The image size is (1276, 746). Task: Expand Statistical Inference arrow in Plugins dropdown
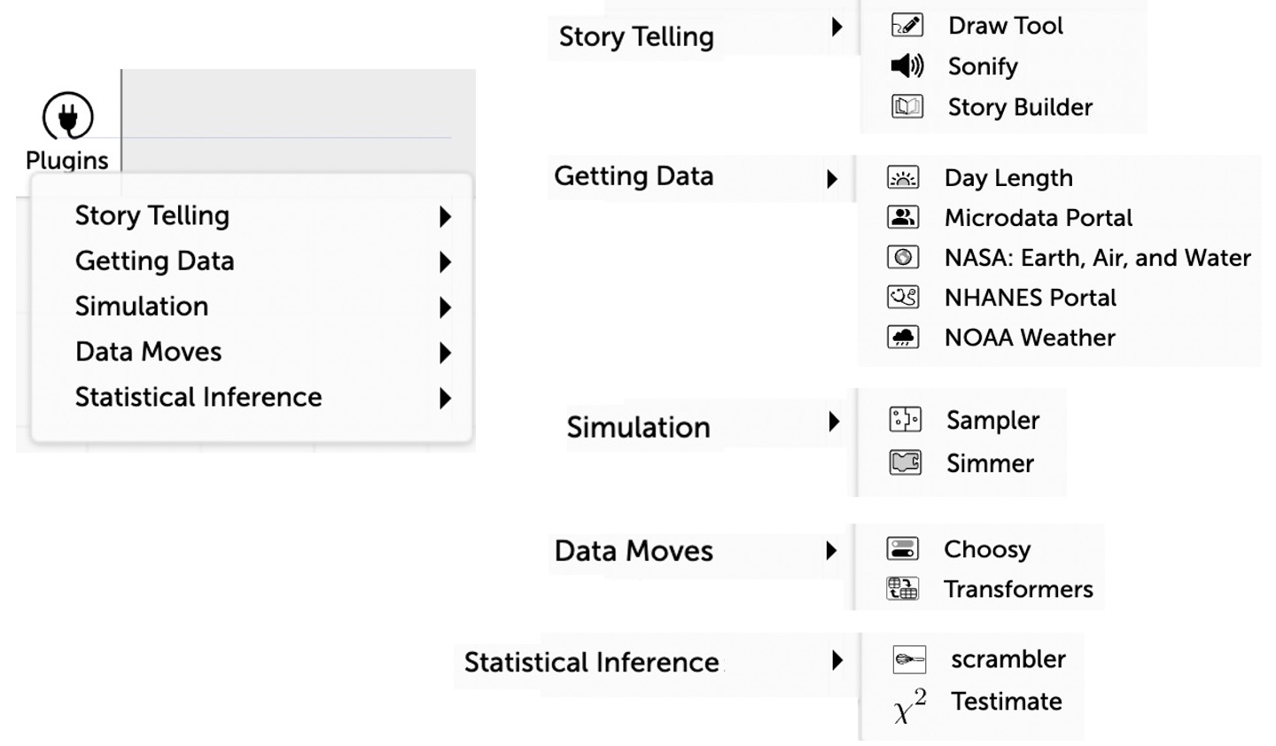tap(445, 399)
